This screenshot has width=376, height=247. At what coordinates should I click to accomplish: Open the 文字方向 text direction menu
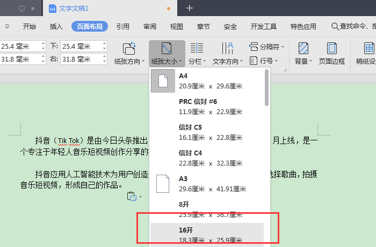tap(227, 53)
